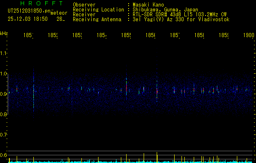This screenshot has width=256, height=163.
Task: Click the 0.6 frequency axis label
Action: [x=4, y=155]
